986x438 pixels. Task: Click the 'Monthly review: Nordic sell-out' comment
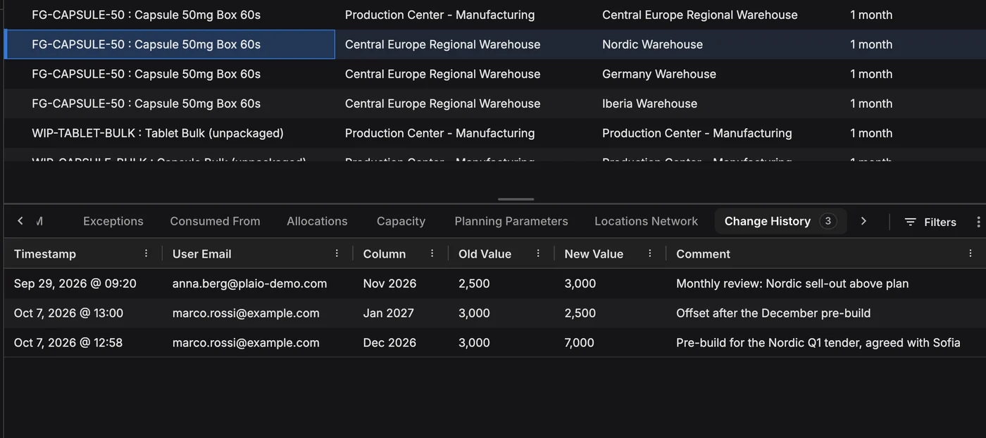792,284
